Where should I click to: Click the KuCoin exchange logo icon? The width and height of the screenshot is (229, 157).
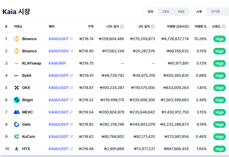click(17, 137)
